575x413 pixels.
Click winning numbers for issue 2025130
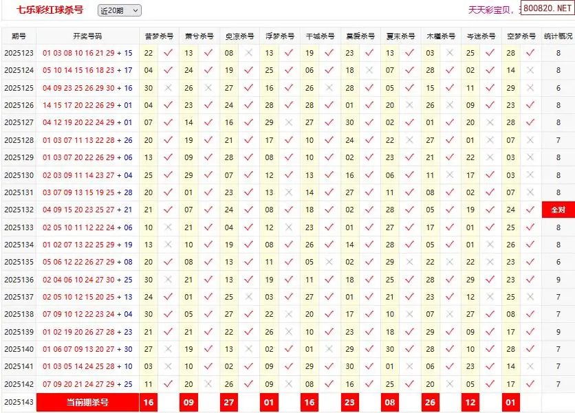tap(87, 175)
